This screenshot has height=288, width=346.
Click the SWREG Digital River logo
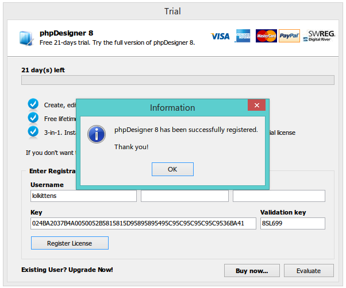[x=320, y=36]
